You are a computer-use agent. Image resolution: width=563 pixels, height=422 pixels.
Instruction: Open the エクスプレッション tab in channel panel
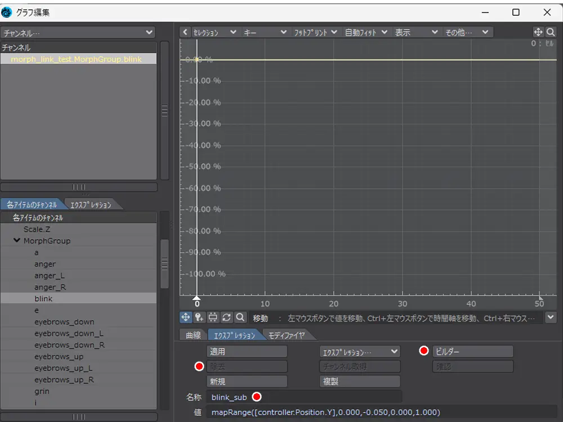point(91,205)
